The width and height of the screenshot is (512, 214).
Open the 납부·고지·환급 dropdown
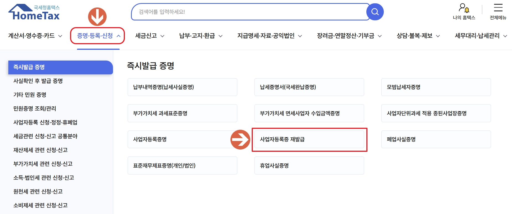200,36
